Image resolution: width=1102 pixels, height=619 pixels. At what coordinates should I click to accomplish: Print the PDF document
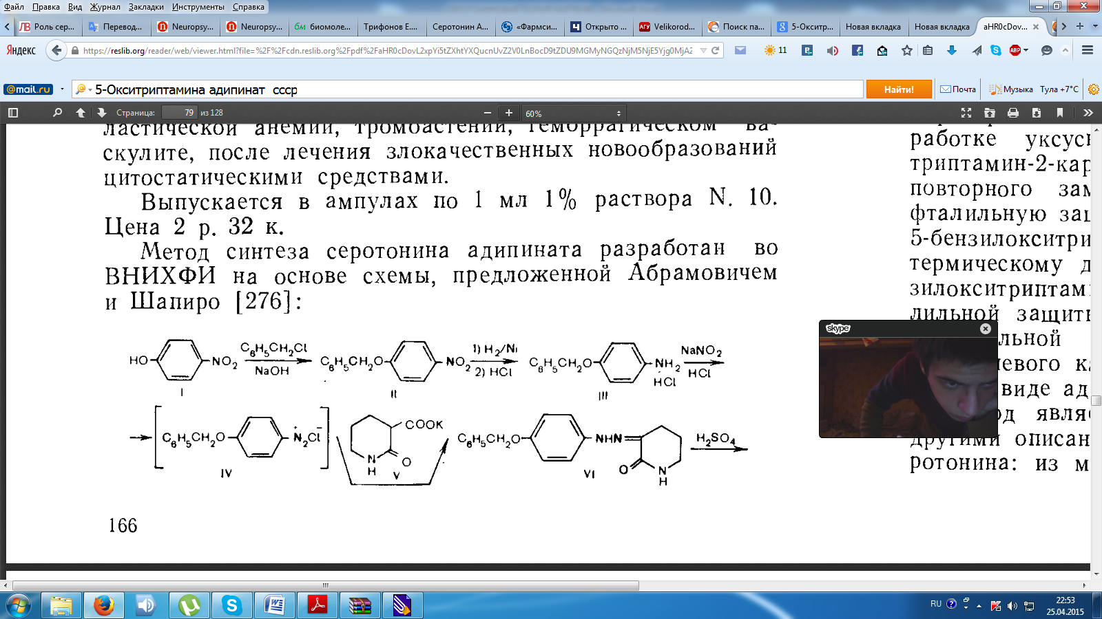[1013, 113]
